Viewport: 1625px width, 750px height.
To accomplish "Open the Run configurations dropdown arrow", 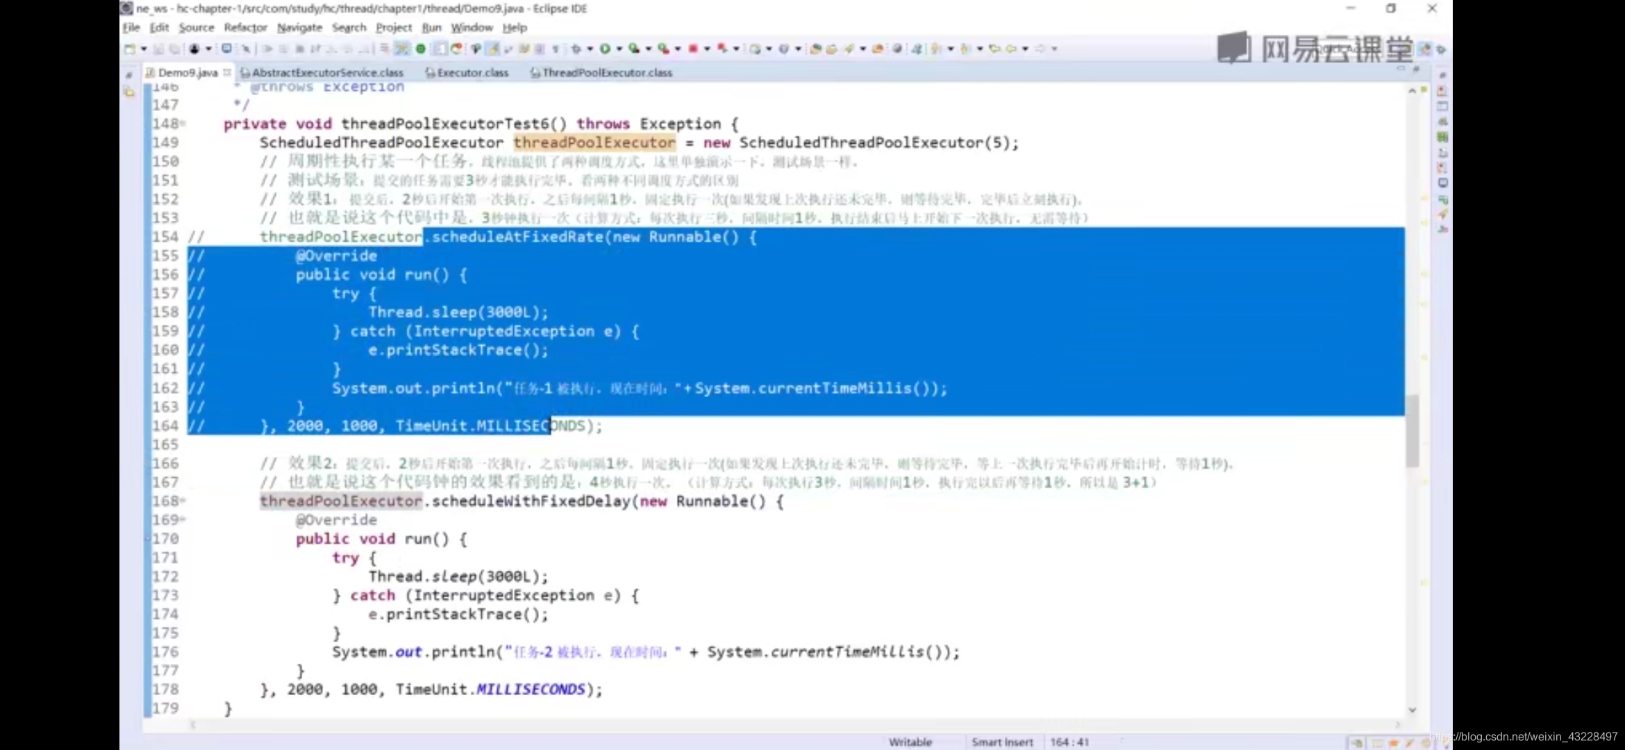I will click(619, 49).
